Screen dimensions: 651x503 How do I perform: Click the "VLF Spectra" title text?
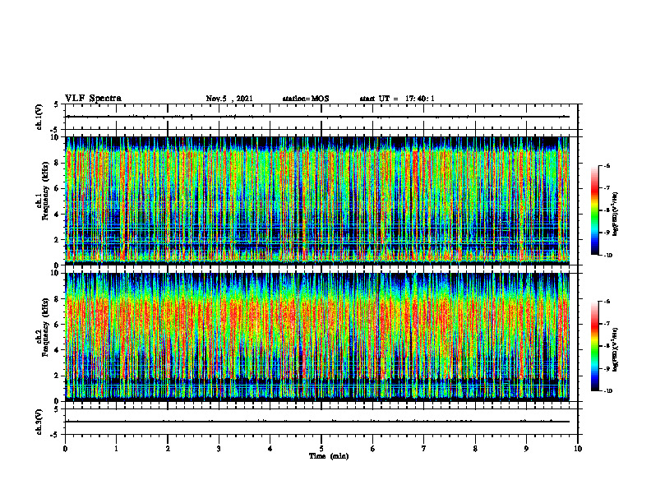click(93, 98)
